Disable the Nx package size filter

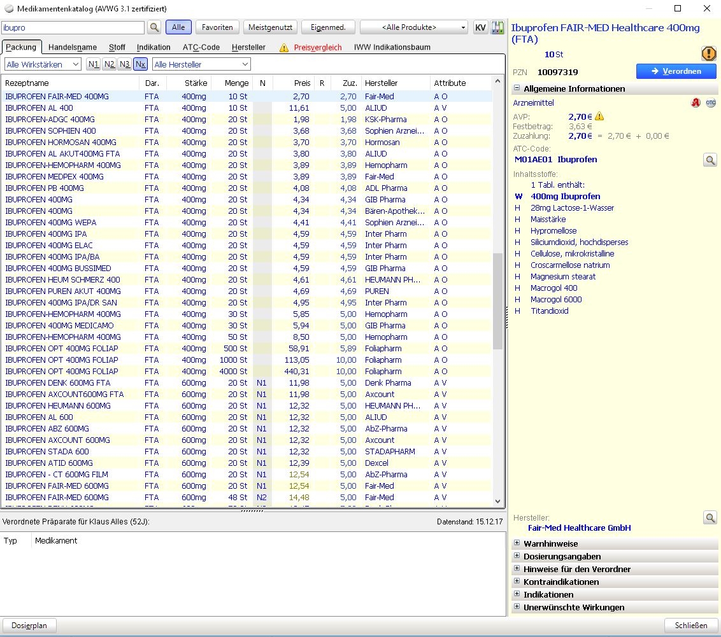pos(141,64)
